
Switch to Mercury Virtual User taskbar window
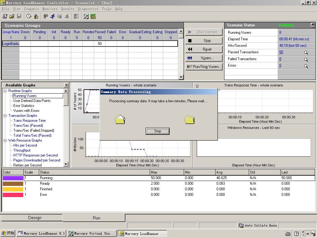[x=92, y=233]
